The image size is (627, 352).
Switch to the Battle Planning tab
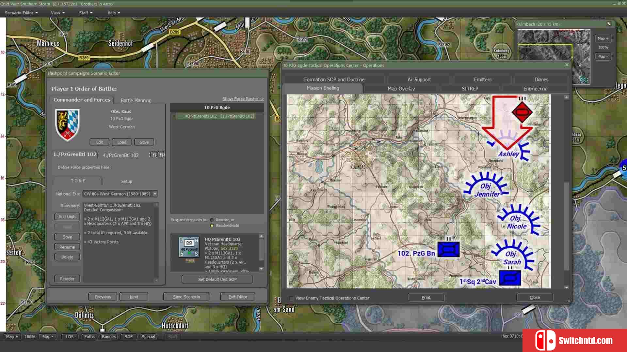pyautogui.click(x=136, y=100)
